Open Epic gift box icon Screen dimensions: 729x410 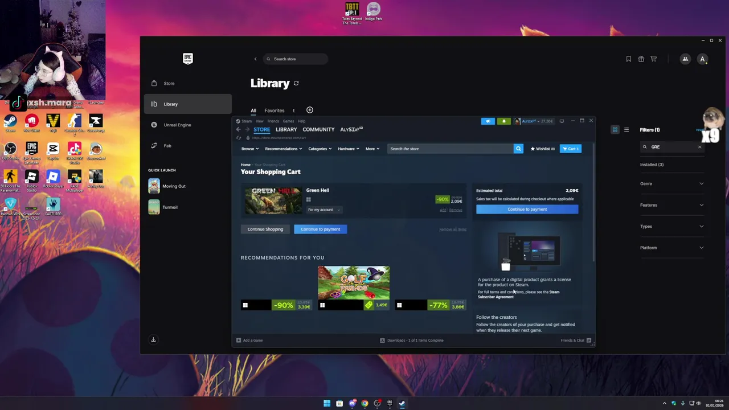pos(641,59)
